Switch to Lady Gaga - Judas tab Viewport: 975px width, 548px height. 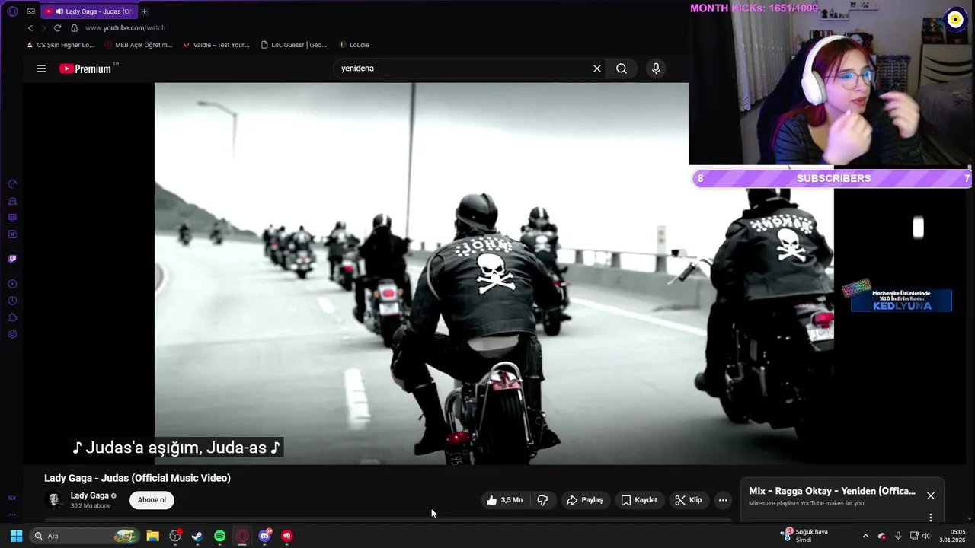[x=88, y=11]
